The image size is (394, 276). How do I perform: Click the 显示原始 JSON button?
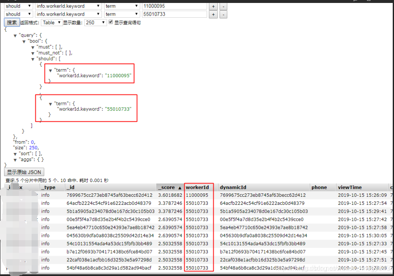24,172
